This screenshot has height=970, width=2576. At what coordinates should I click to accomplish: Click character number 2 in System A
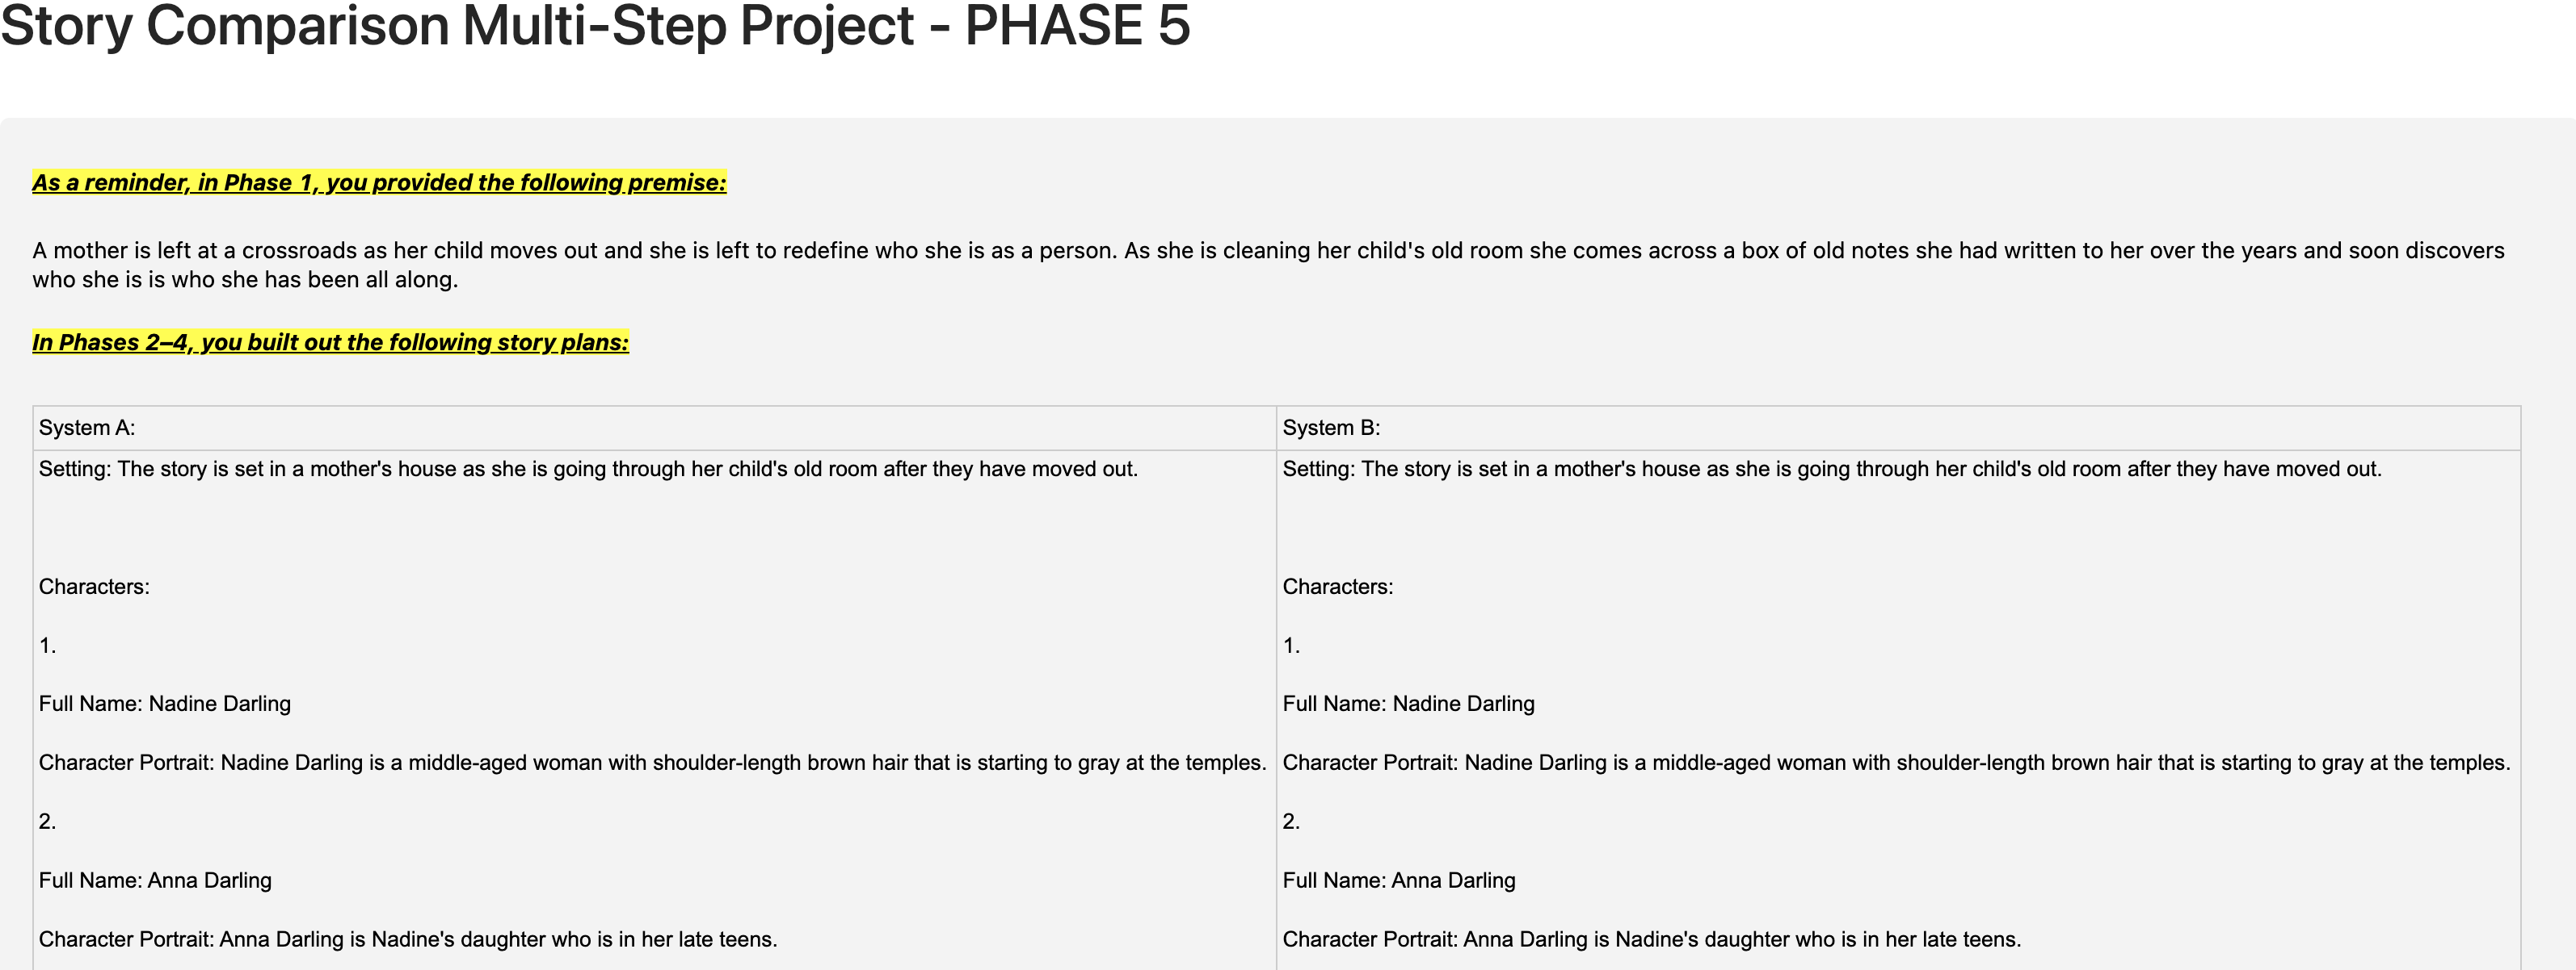47,822
